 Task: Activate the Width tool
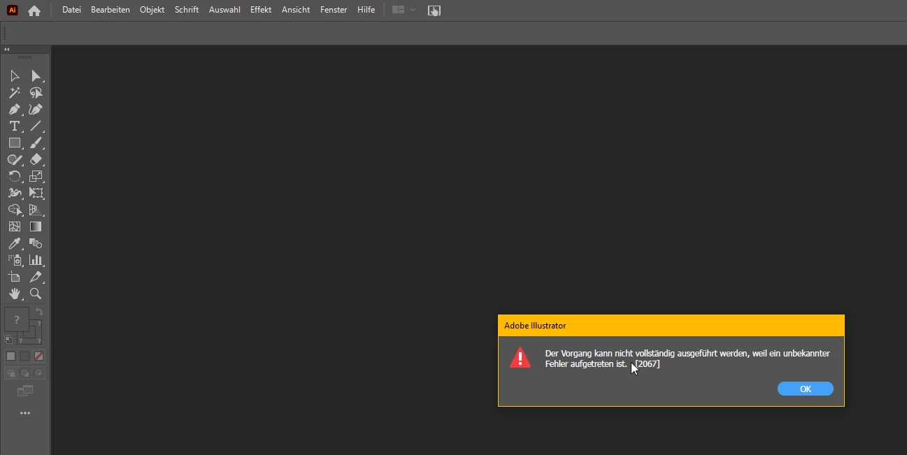[14, 193]
